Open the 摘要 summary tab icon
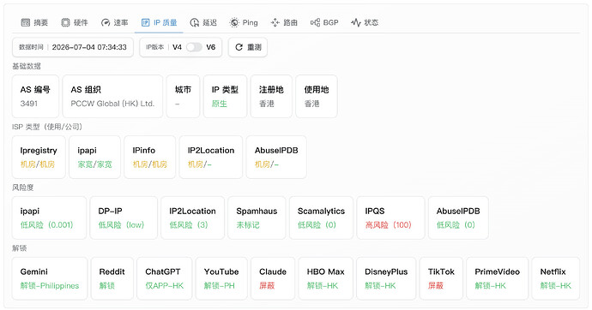This screenshot has height=310, width=592. click(x=25, y=22)
